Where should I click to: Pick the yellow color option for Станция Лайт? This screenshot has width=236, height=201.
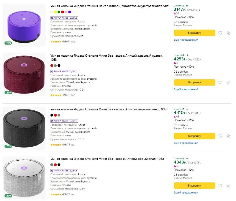tap(55, 12)
